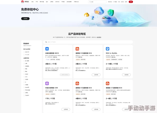This screenshot has height=113, width=157.
Task: Open the 开发者 navigation menu
Action: tap(63, 2)
